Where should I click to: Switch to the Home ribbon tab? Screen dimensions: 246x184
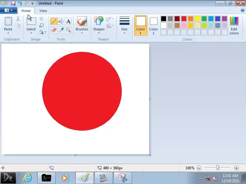click(26, 11)
